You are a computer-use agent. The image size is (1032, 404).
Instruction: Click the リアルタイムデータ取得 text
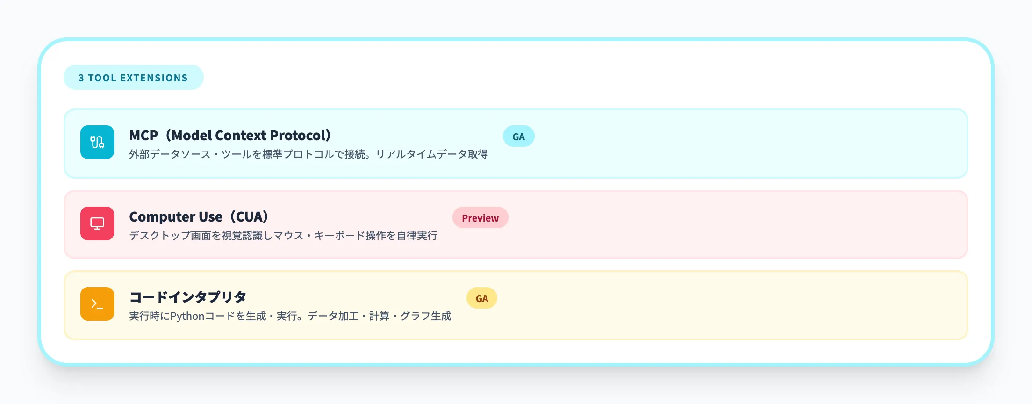coord(432,154)
